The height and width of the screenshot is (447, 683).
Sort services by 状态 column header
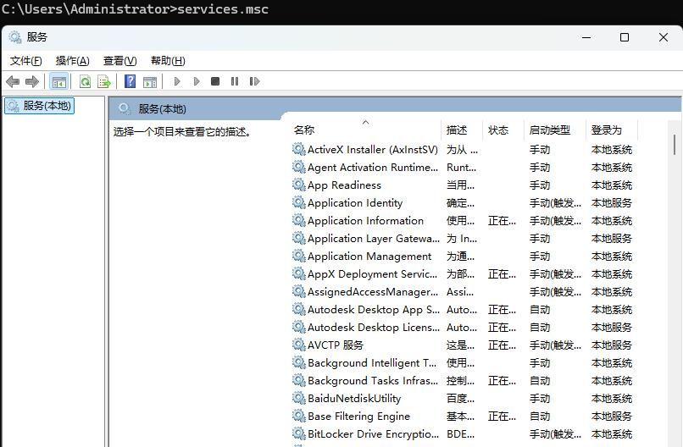coord(498,130)
